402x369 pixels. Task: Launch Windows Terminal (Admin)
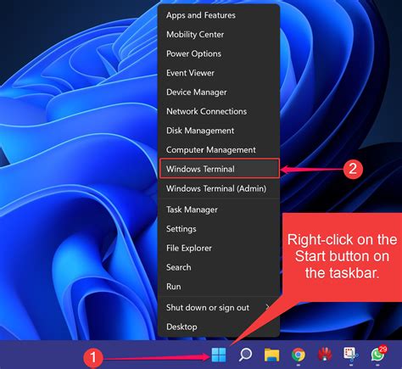pos(219,188)
